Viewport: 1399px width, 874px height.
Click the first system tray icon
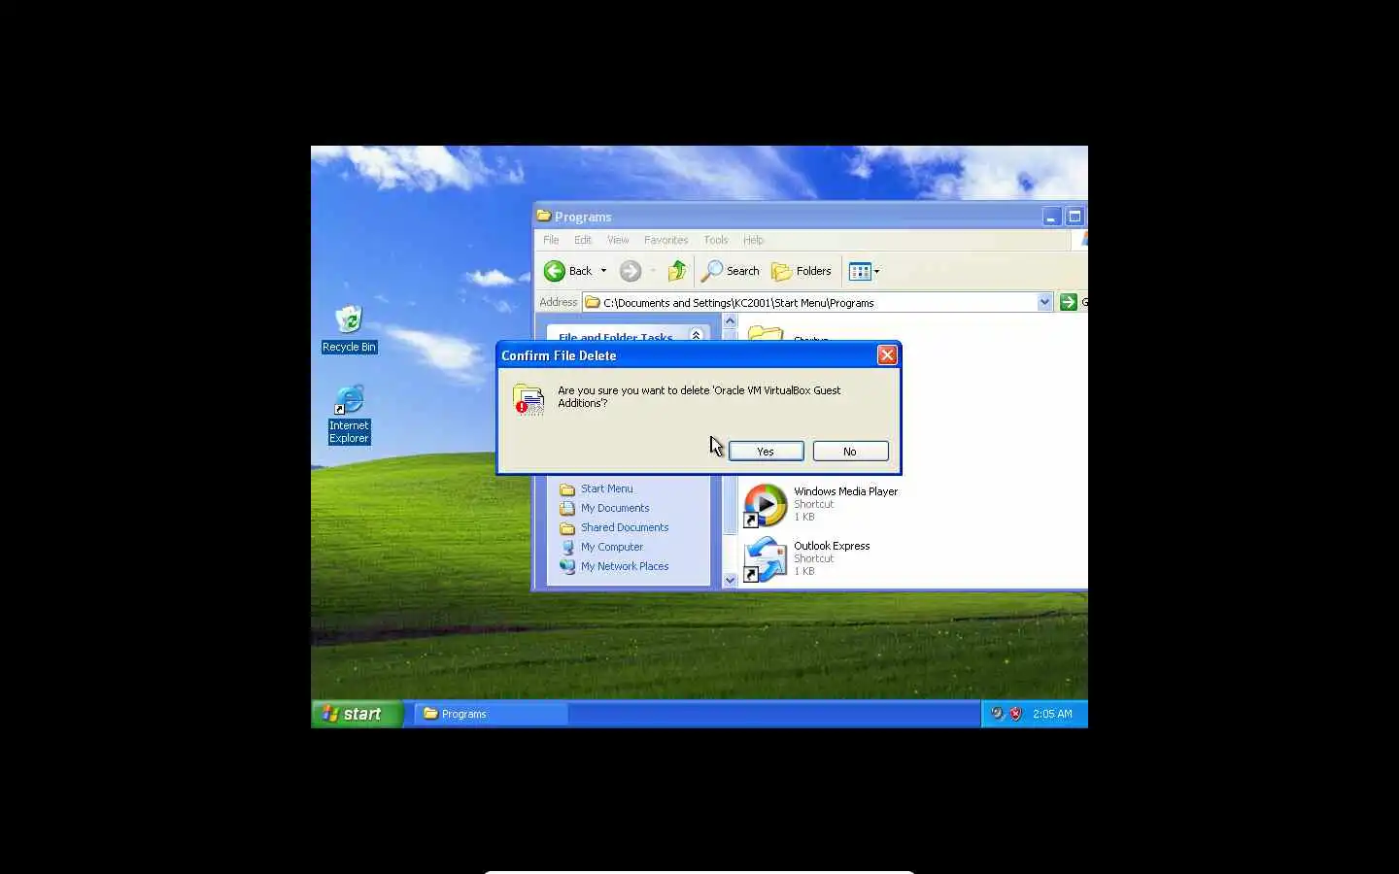click(997, 714)
